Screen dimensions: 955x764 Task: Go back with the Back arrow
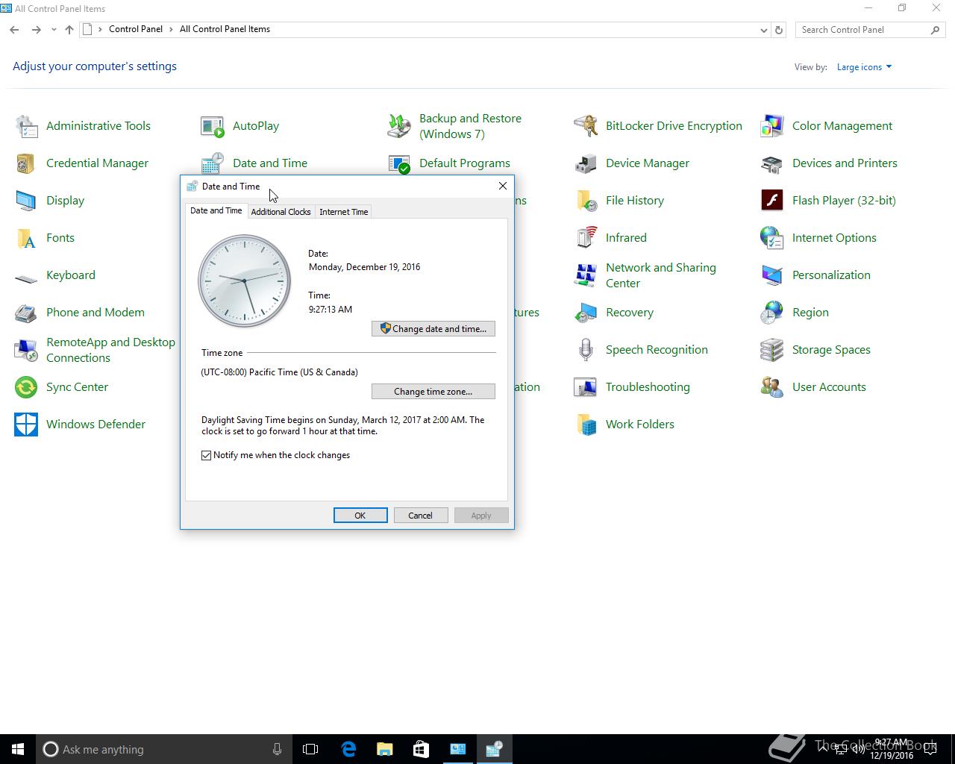pyautogui.click(x=14, y=30)
